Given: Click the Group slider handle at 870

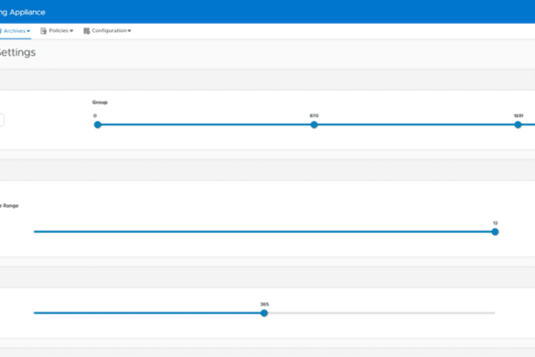Looking at the screenshot, I should click(314, 124).
